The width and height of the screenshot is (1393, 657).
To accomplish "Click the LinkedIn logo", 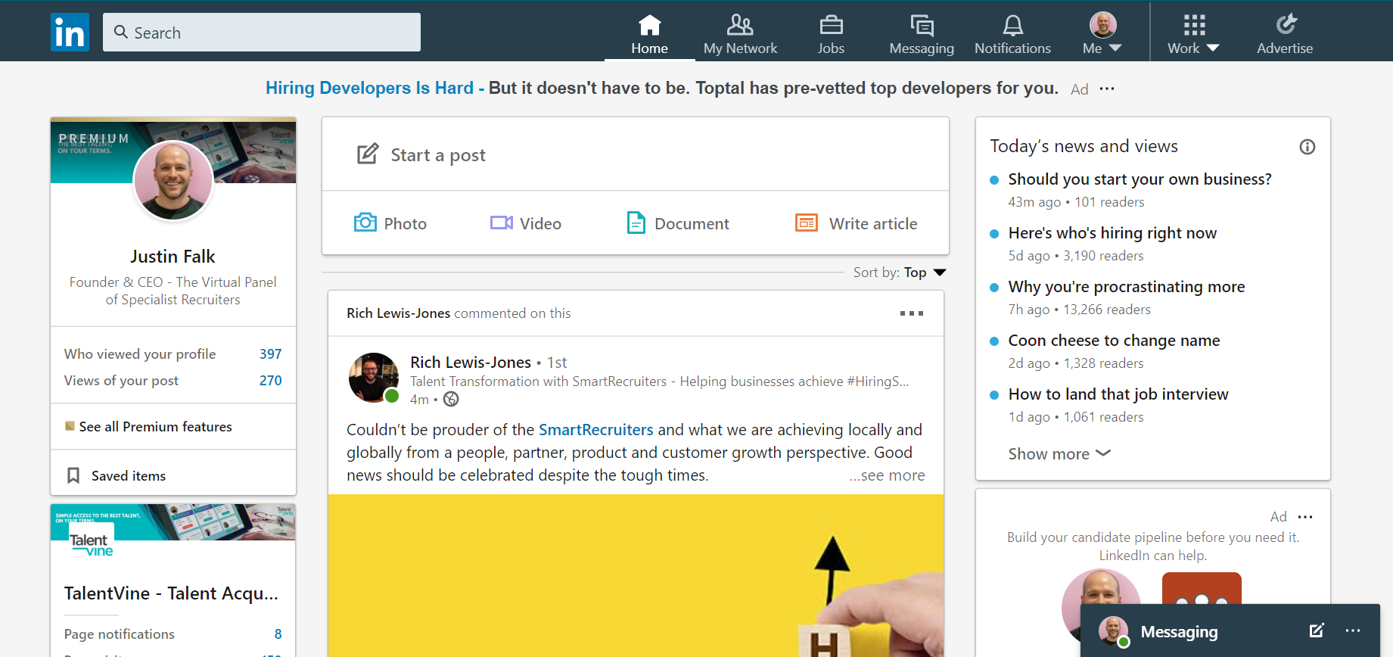I will coord(70,32).
